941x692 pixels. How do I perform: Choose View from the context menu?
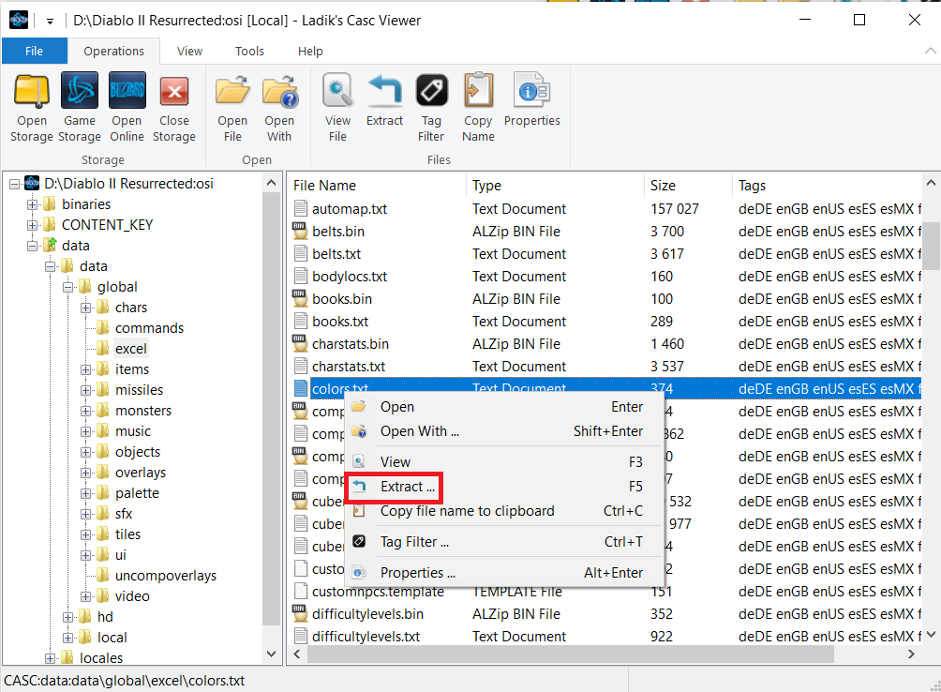[x=504, y=462]
